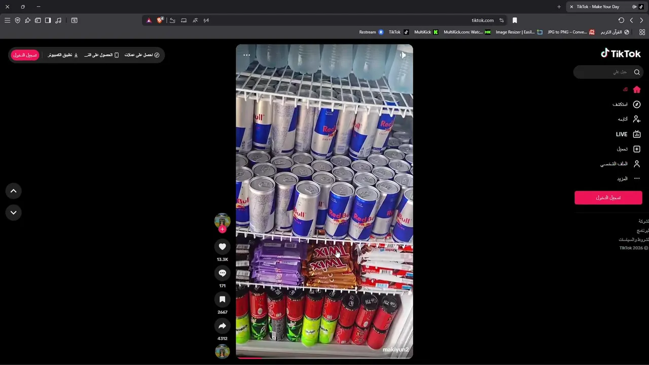Image resolution: width=649 pixels, height=365 pixels.
Task: Click the link-off icon in address bar
Action: [206, 20]
